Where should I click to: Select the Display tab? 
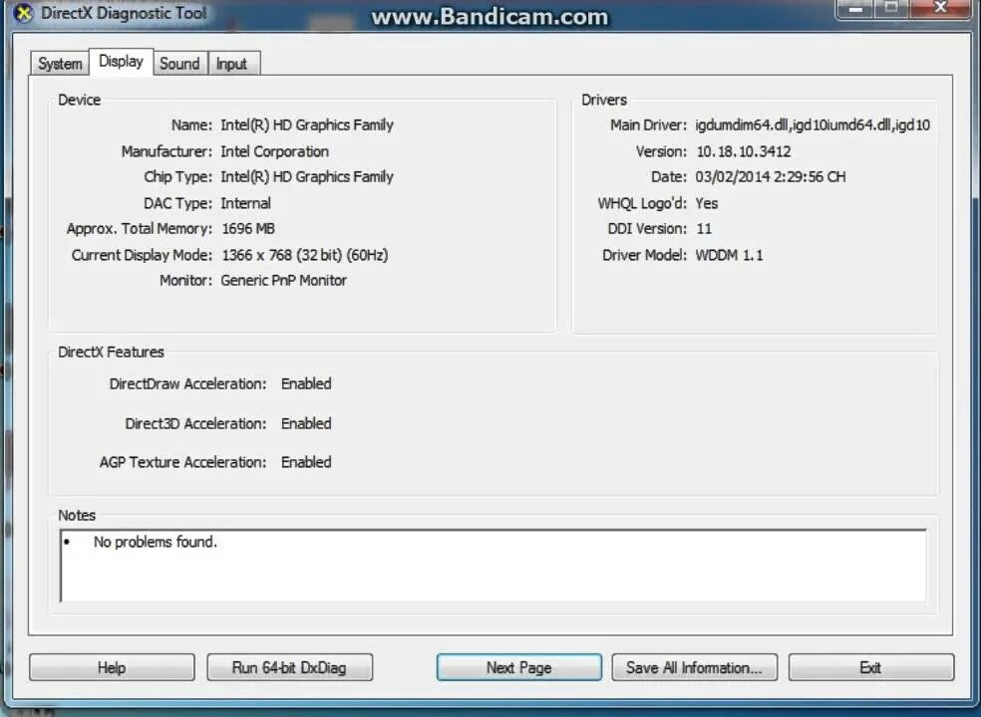click(x=122, y=62)
